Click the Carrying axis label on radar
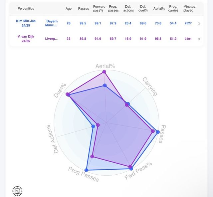The image size is (213, 197). pyautogui.click(x=150, y=86)
